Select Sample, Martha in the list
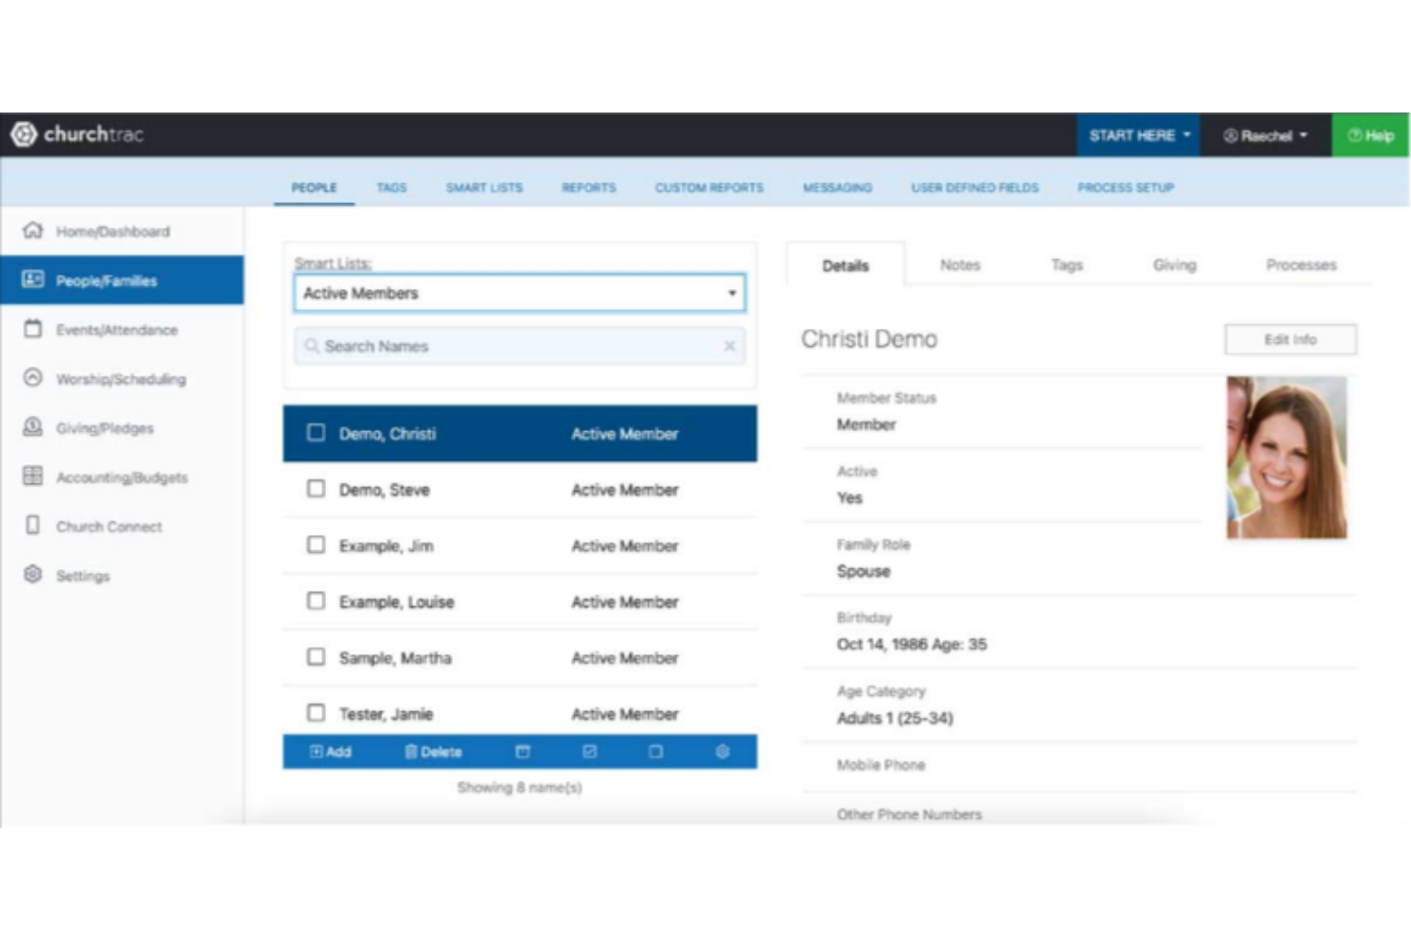Screen dimensions: 1411x941 pyautogui.click(x=395, y=659)
